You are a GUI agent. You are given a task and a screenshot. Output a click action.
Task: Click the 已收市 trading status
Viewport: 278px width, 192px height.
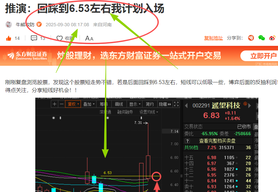pos(244,127)
